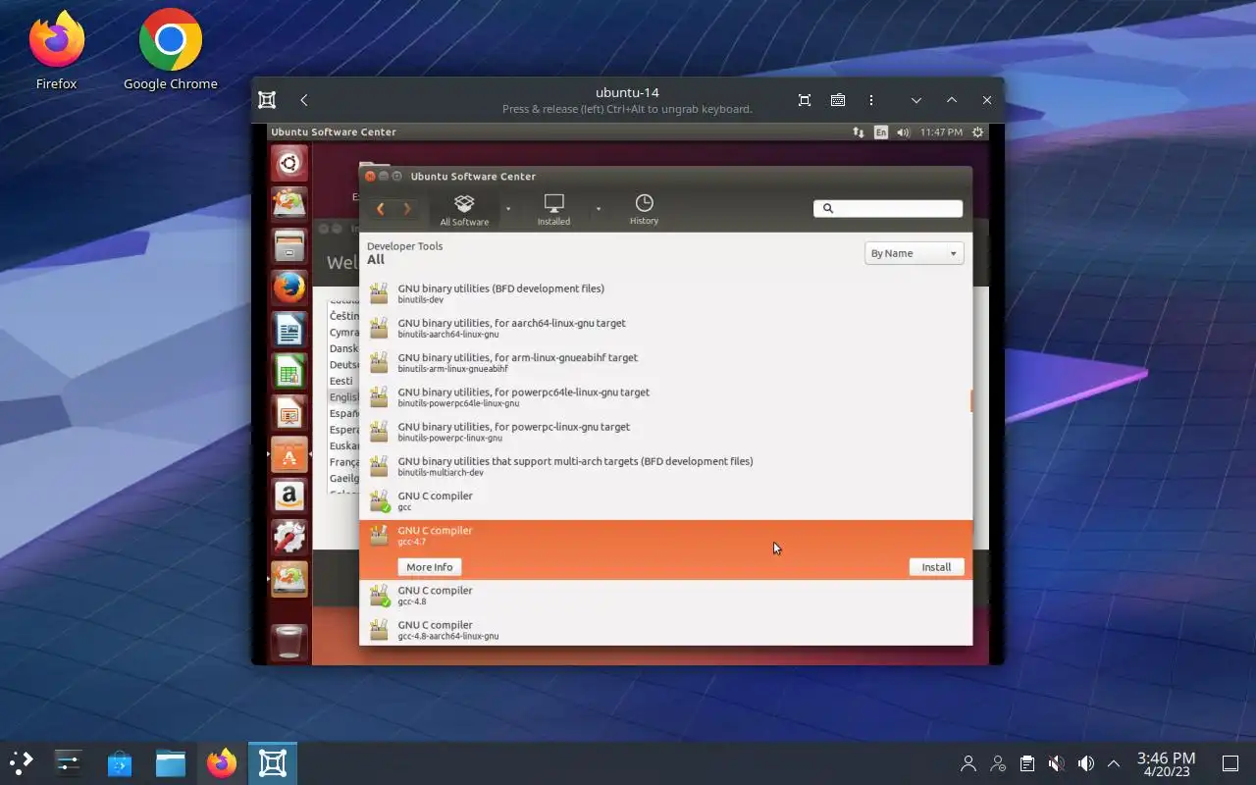Image resolution: width=1256 pixels, height=785 pixels.
Task: Open the KDE application launcher
Action: pos(21,762)
